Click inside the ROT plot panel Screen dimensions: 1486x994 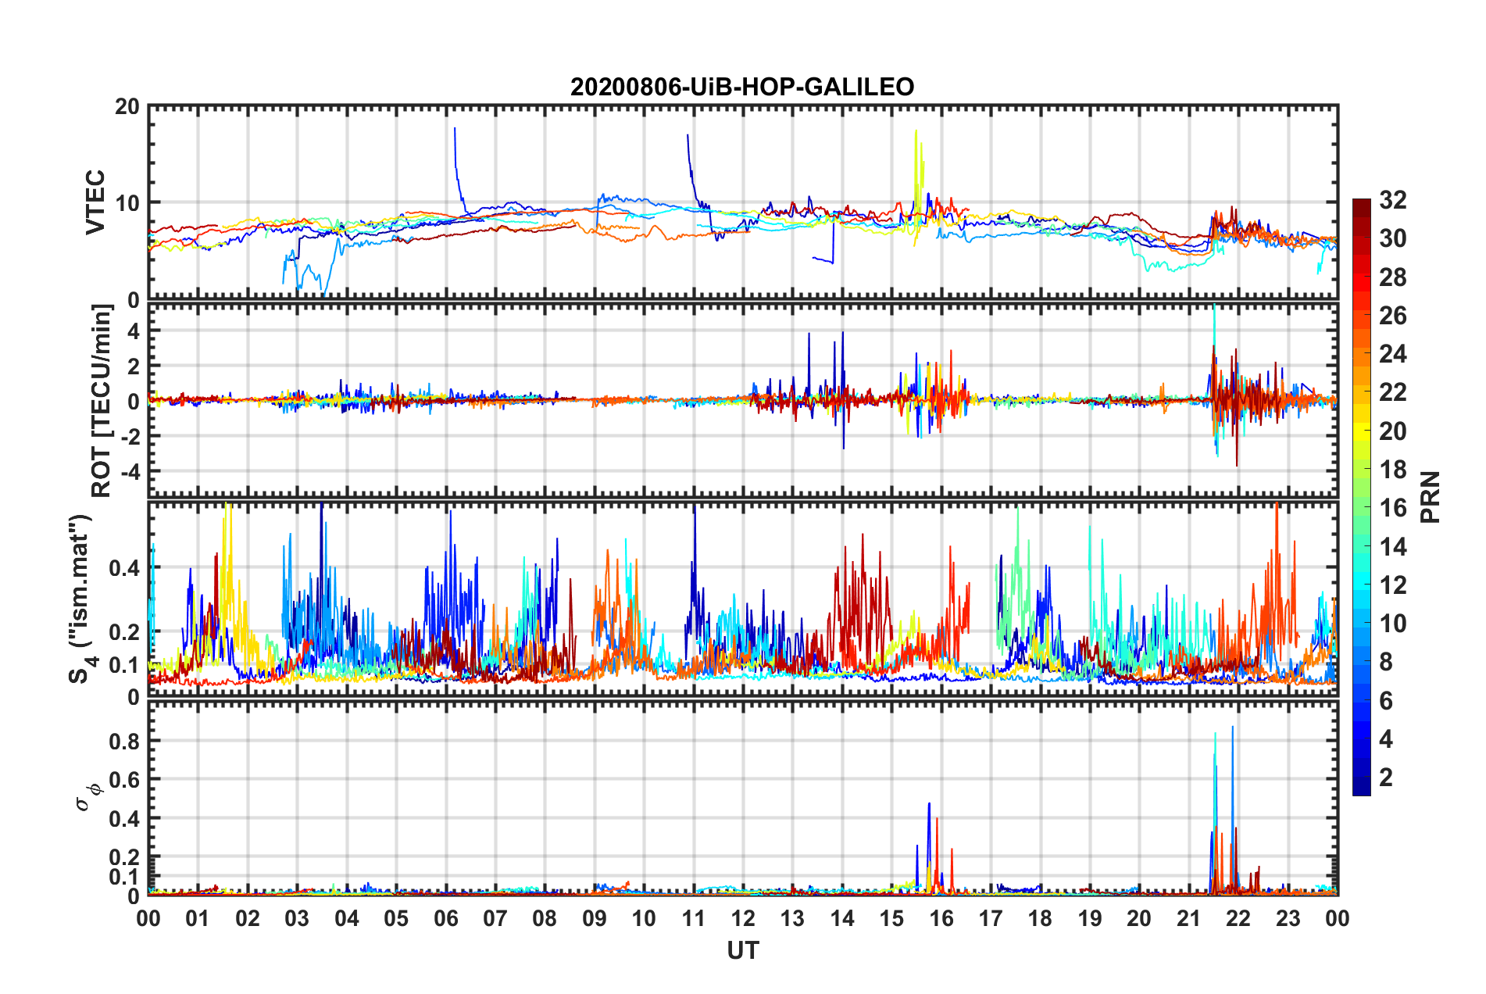(742, 400)
